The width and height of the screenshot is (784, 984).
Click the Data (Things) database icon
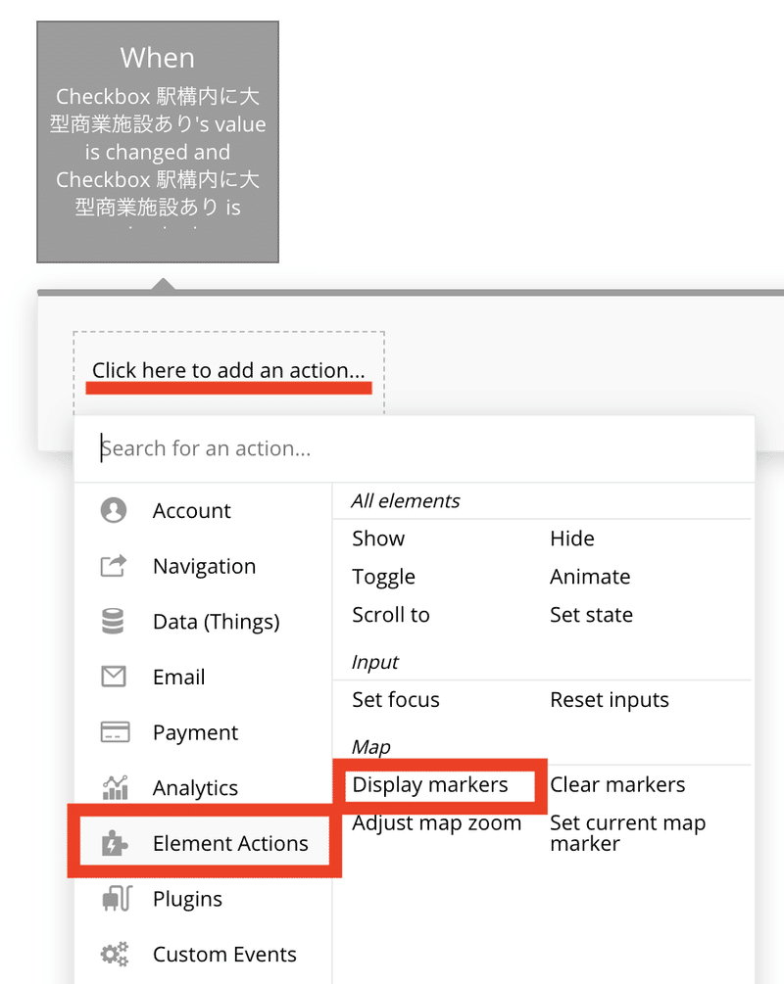(x=113, y=622)
